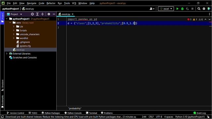Open the Code menu
The height and width of the screenshot is (119, 212).
41,3
